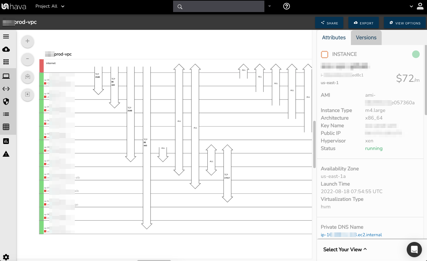Open the settings gear at sidebar bottom

[x=6, y=257]
